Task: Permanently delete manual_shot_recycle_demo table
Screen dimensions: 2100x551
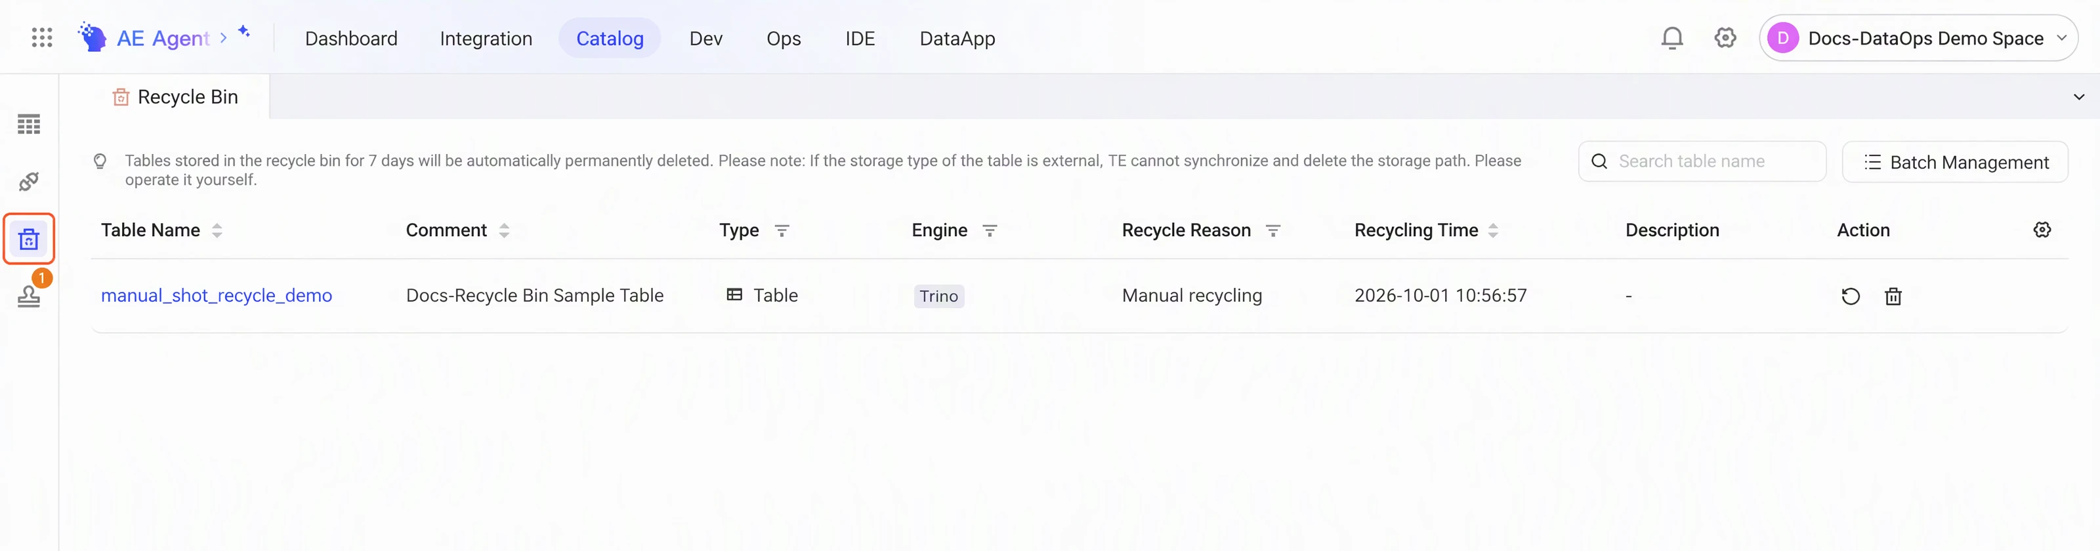Action: [1893, 296]
